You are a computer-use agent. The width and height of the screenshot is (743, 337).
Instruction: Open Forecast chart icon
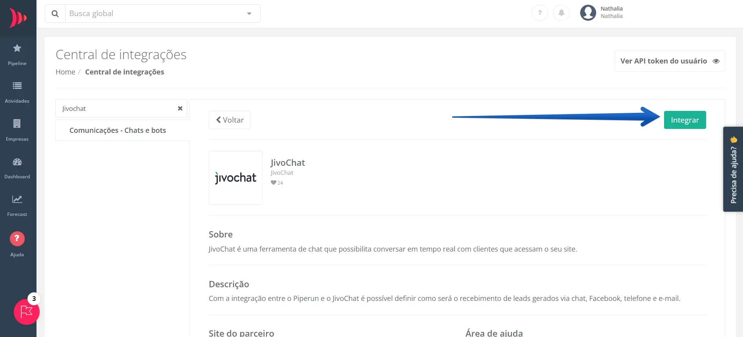coord(17,199)
